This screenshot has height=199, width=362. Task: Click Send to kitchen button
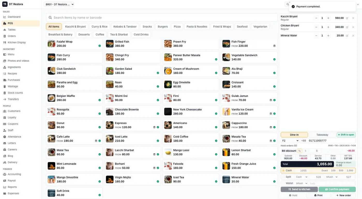coord(299,189)
